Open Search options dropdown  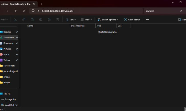(108, 20)
